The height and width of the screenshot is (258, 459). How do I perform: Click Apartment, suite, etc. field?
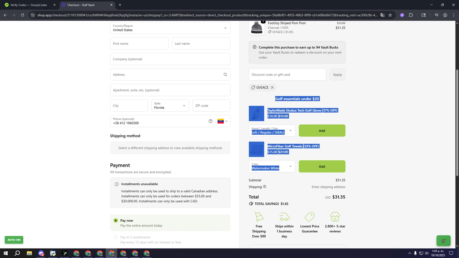pos(170,90)
